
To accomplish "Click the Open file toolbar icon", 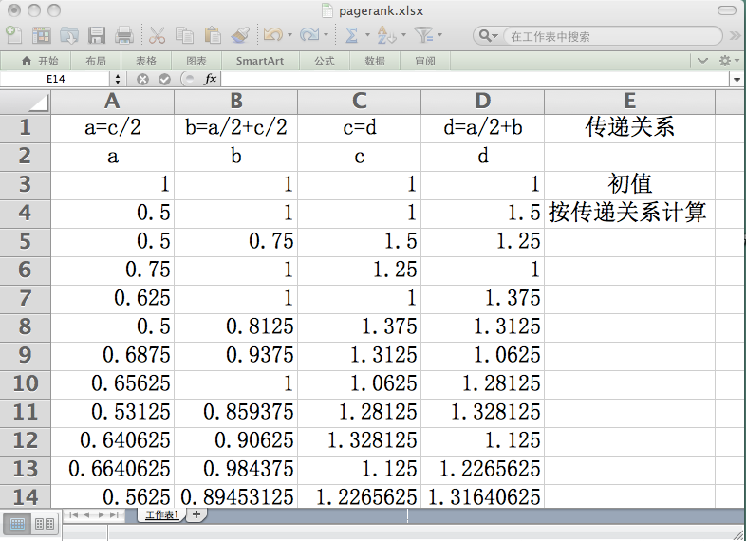I will [69, 36].
